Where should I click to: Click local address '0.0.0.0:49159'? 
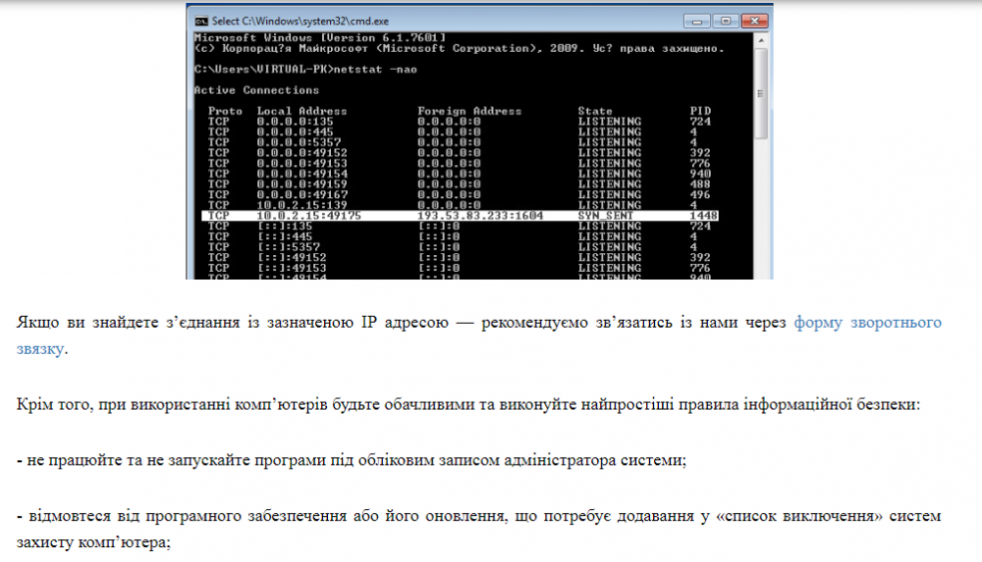click(x=301, y=184)
